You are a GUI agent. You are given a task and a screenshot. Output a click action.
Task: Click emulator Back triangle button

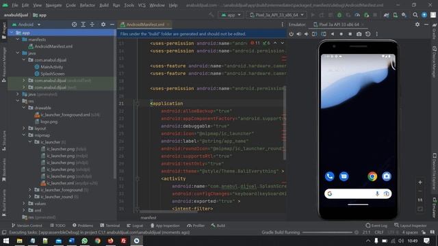click(x=333, y=33)
